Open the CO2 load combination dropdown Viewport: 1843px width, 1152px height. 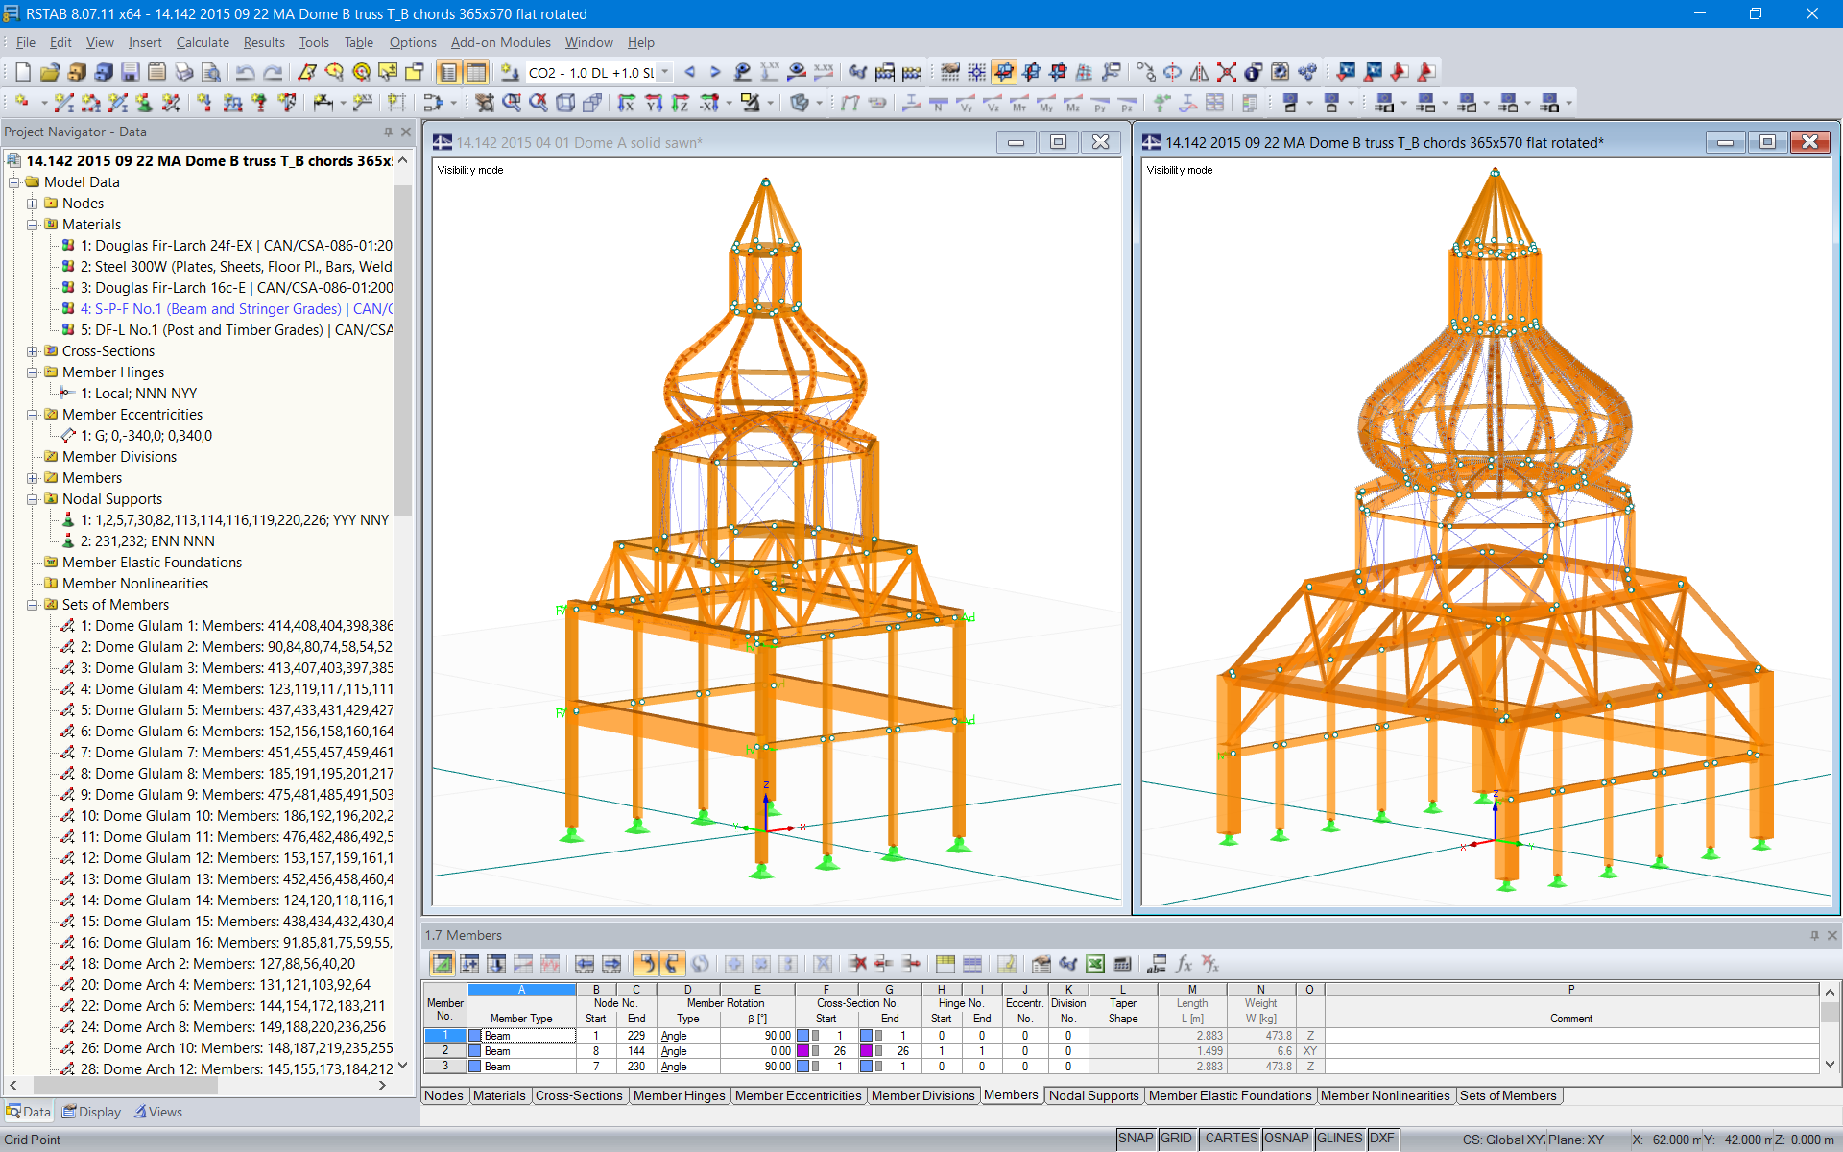663,72
